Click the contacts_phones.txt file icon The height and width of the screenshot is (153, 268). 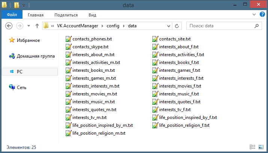coord(68,39)
